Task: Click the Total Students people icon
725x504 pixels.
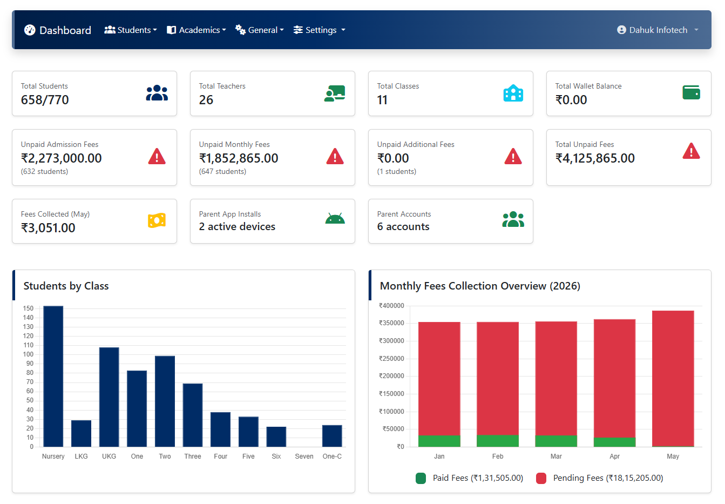Action: (157, 93)
